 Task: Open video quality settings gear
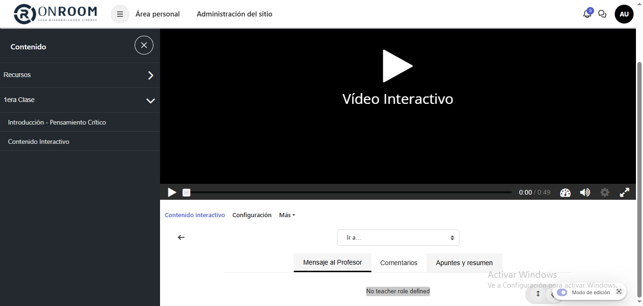605,193
